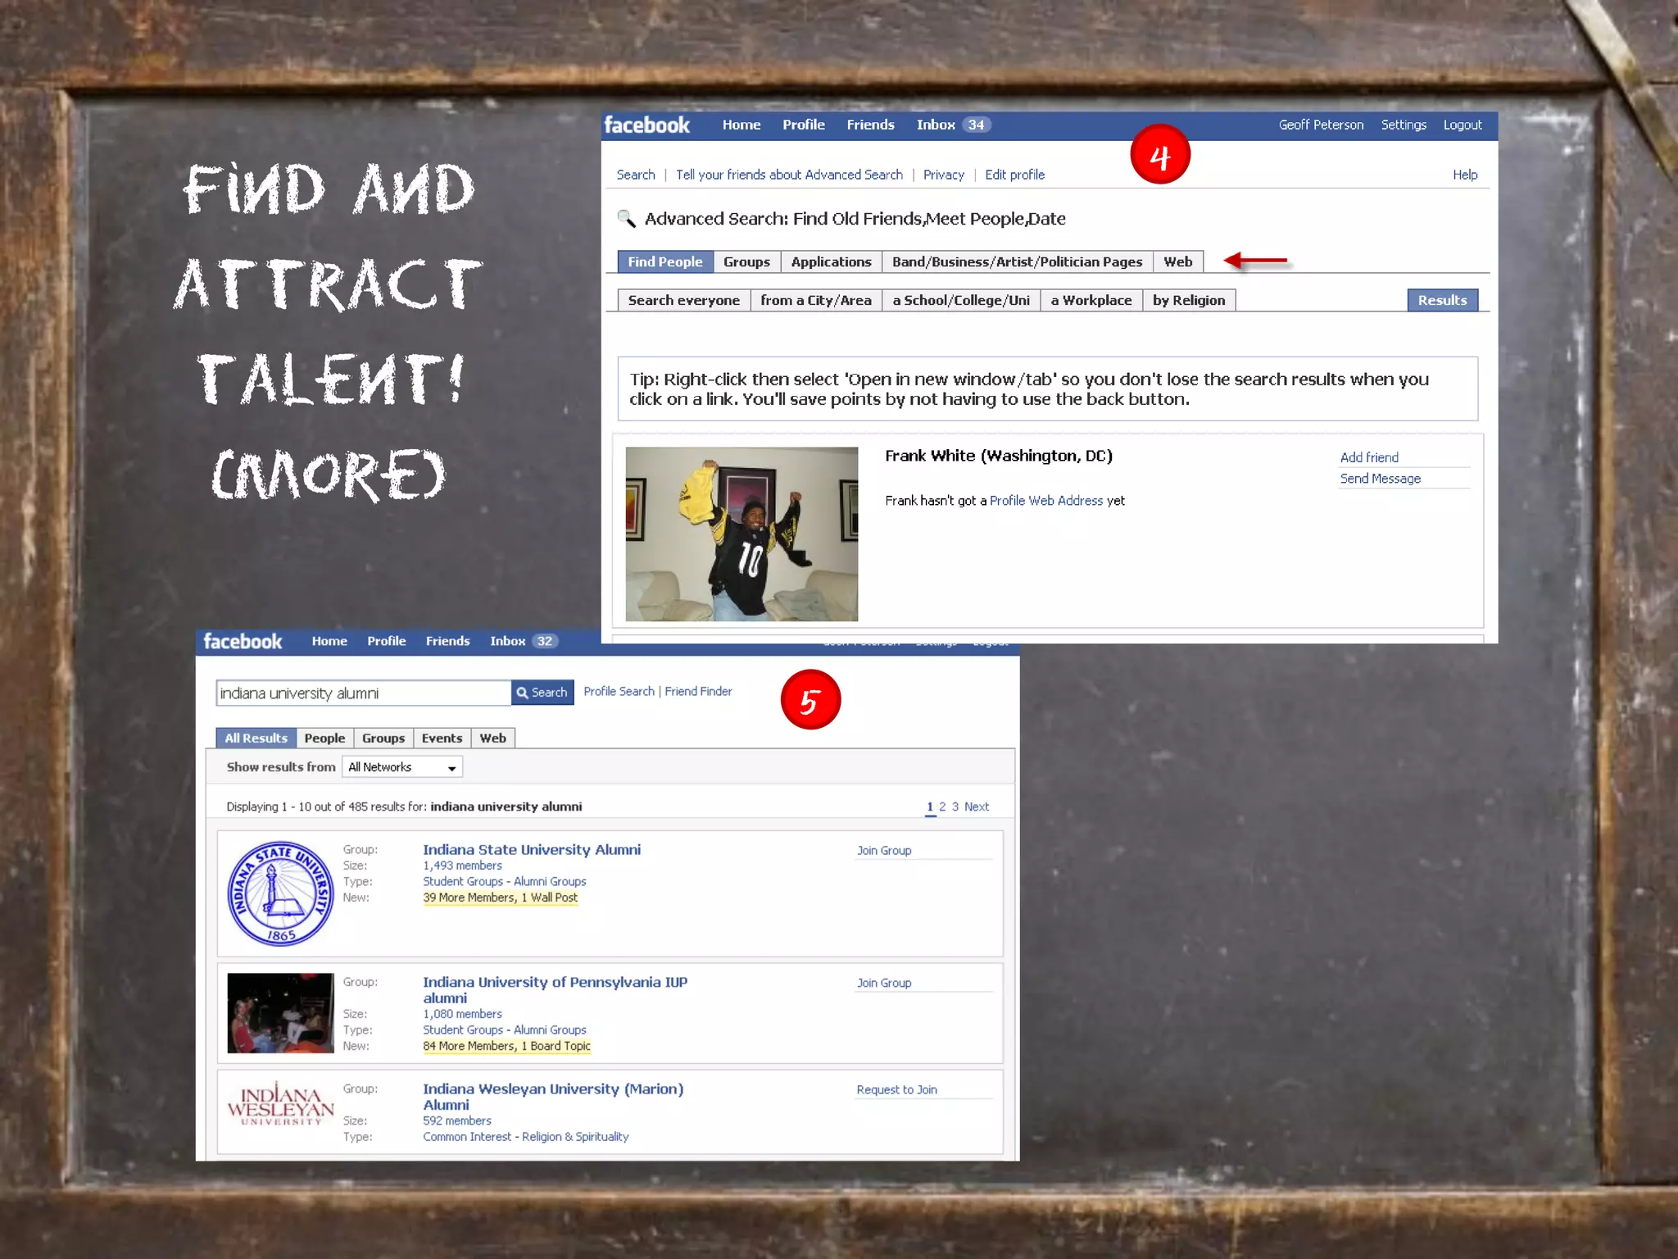Join the Indiana State University Alumni group
Image resolution: width=1678 pixels, height=1259 pixels.
[884, 851]
